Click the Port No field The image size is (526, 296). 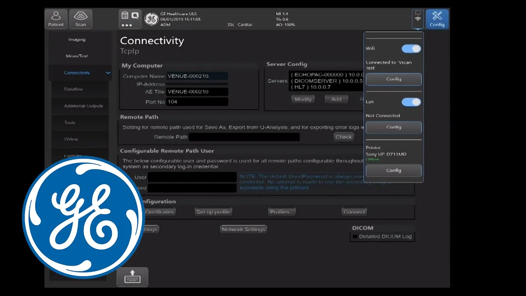click(x=197, y=102)
